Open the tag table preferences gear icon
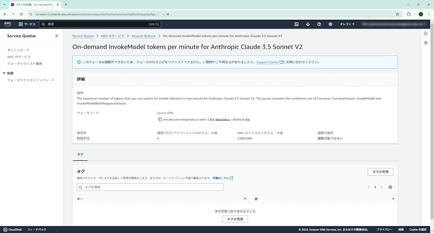434x233 pixels. [x=390, y=187]
